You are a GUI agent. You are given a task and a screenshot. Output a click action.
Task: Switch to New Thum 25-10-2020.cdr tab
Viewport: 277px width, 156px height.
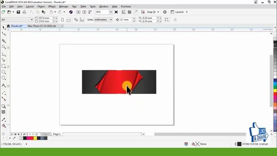[x=42, y=26]
